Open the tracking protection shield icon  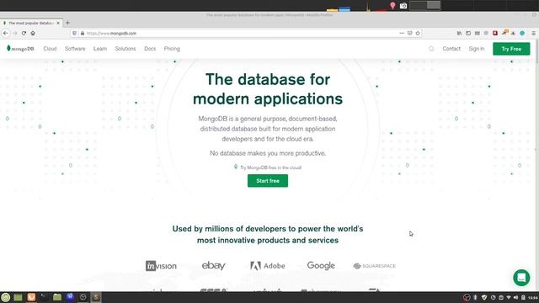click(75, 34)
